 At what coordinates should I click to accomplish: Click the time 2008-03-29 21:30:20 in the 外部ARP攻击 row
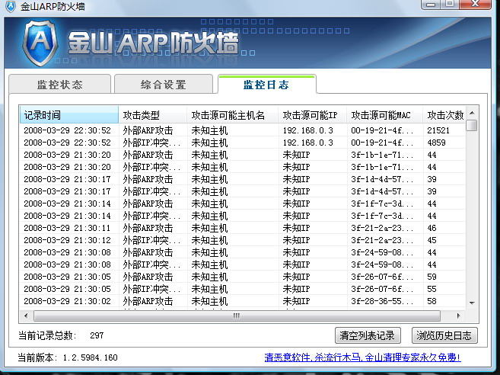[67, 155]
